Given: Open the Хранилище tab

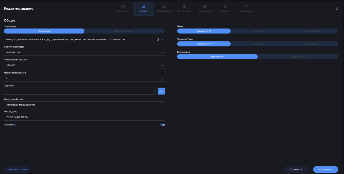Looking at the screenshot, I should pyautogui.click(x=246, y=8).
